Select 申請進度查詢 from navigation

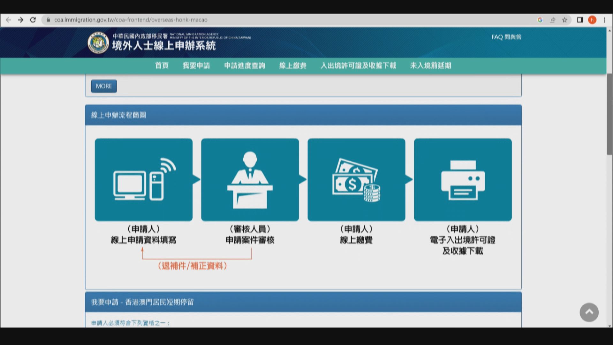coord(244,65)
